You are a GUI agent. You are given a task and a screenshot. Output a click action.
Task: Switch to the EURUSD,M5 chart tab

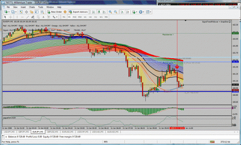pyautogui.click(x=67, y=132)
